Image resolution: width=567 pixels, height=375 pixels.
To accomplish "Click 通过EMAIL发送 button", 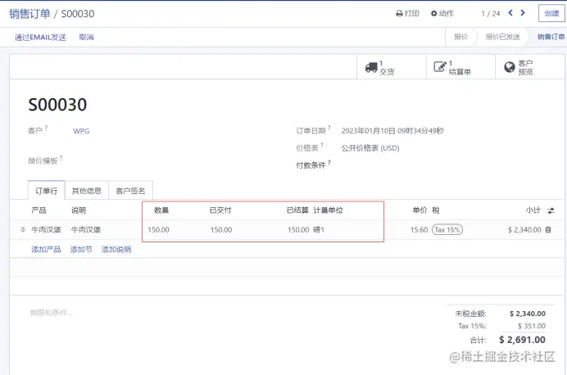I will 40,37.
